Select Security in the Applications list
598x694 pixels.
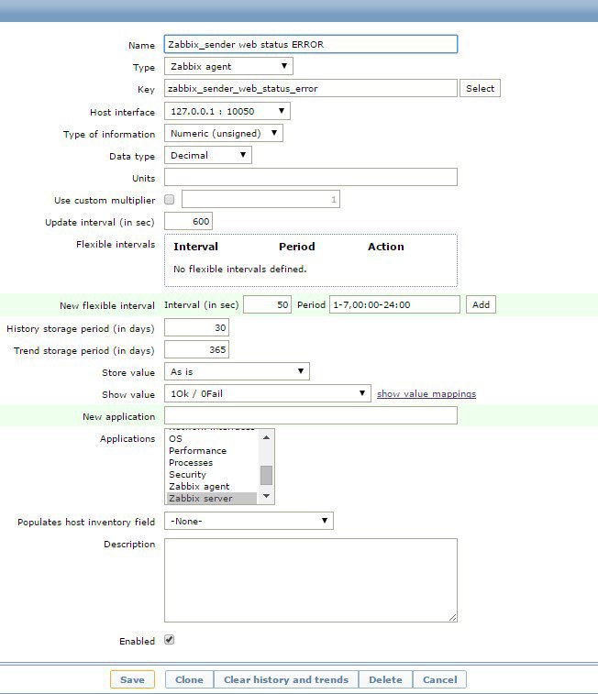212,475
